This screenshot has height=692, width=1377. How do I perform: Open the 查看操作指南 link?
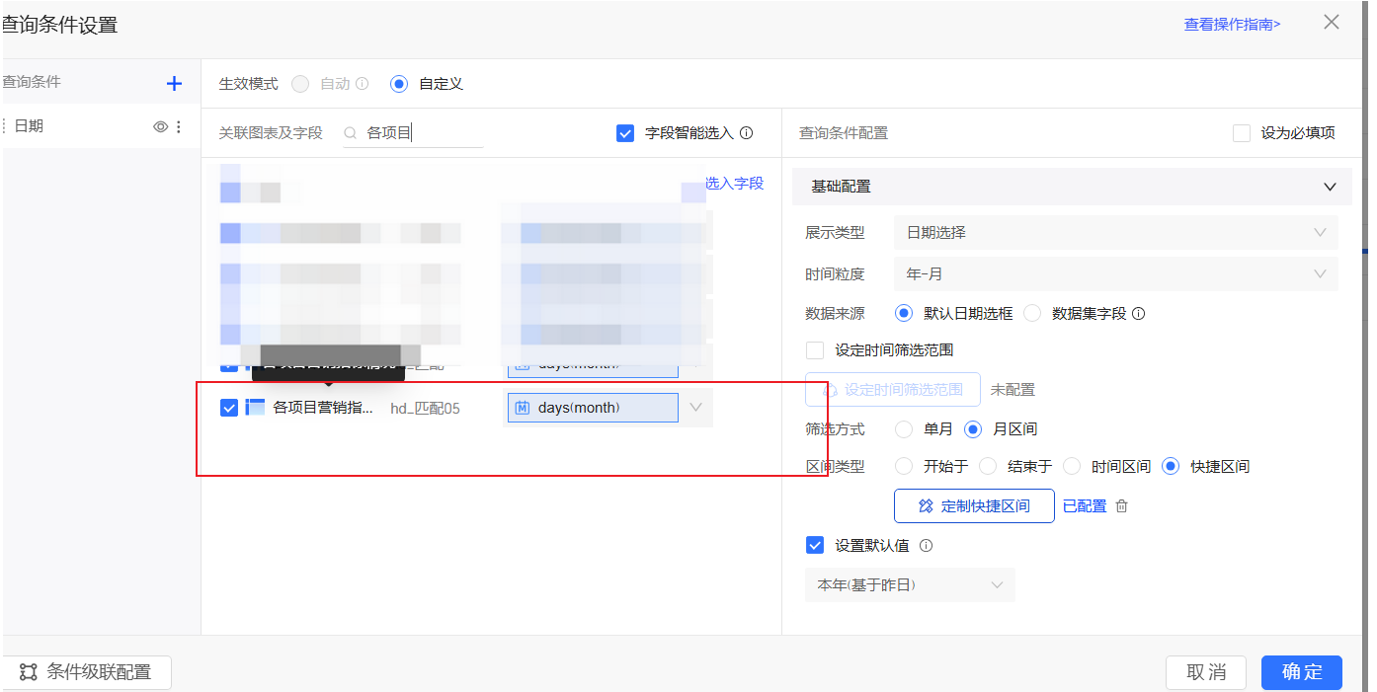coord(1232,25)
